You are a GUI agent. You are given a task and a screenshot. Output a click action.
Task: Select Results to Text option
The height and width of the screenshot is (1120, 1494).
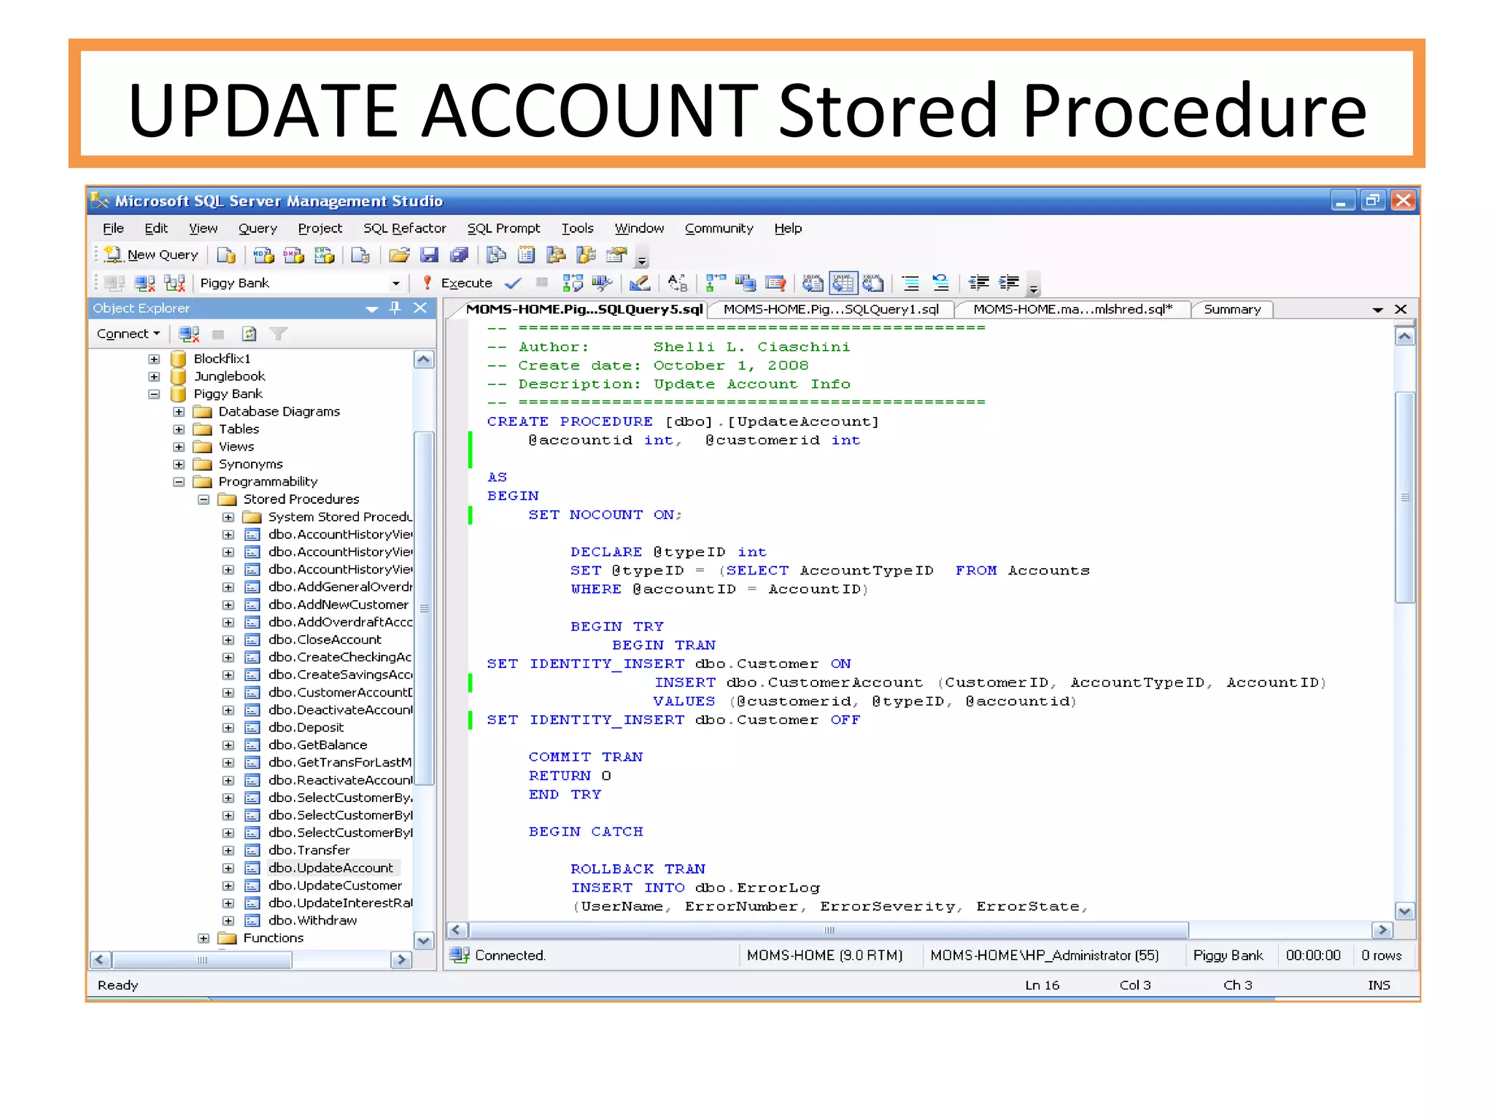pyautogui.click(x=813, y=283)
